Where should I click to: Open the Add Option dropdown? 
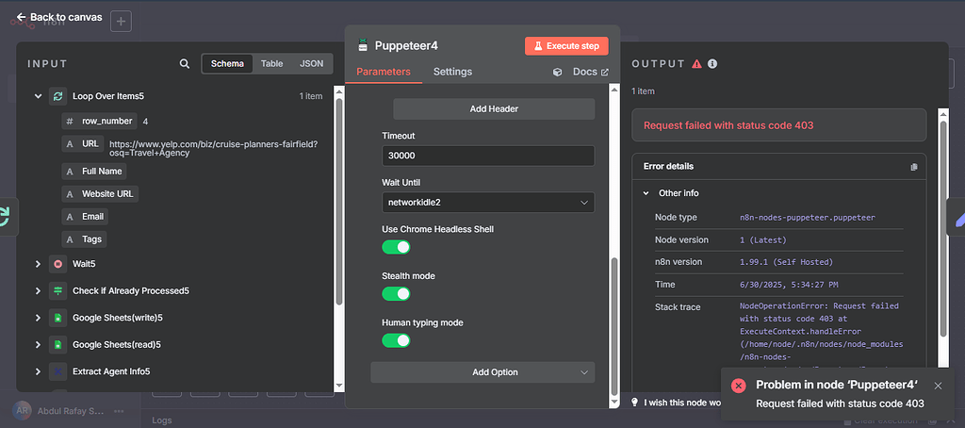click(482, 372)
